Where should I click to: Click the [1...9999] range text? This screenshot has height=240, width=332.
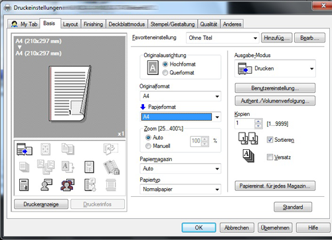[x=278, y=123]
